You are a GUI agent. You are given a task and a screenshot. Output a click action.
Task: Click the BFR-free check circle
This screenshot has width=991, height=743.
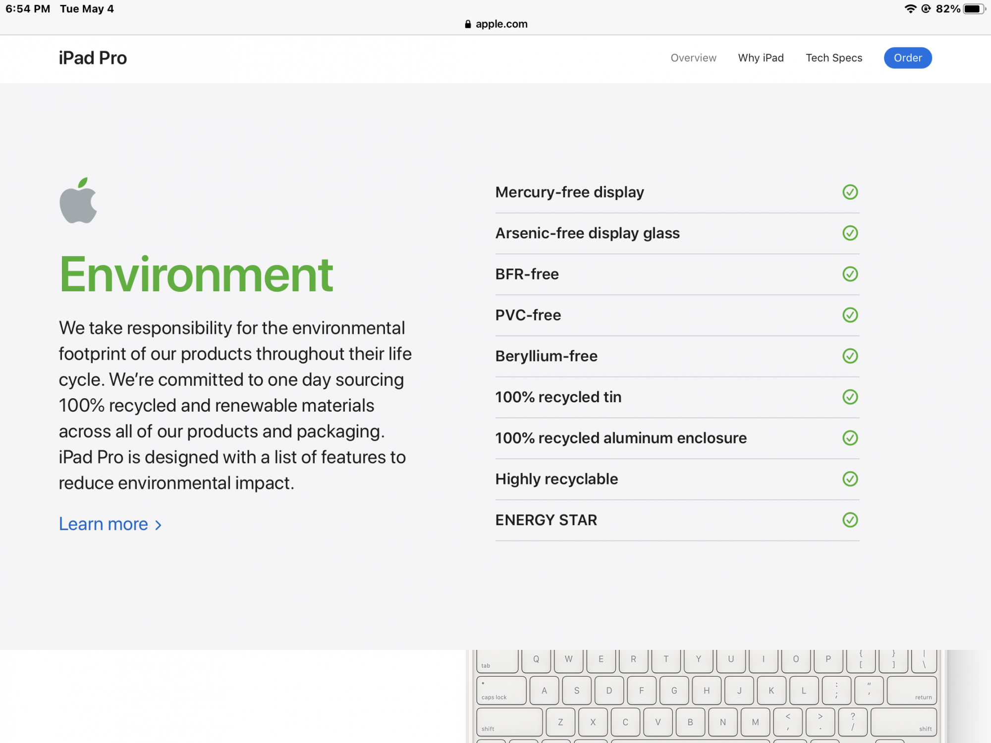point(850,274)
